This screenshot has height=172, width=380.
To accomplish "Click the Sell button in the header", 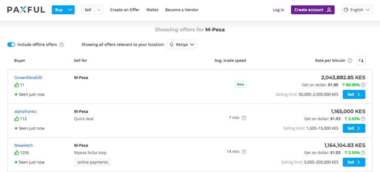I will pos(88,10).
